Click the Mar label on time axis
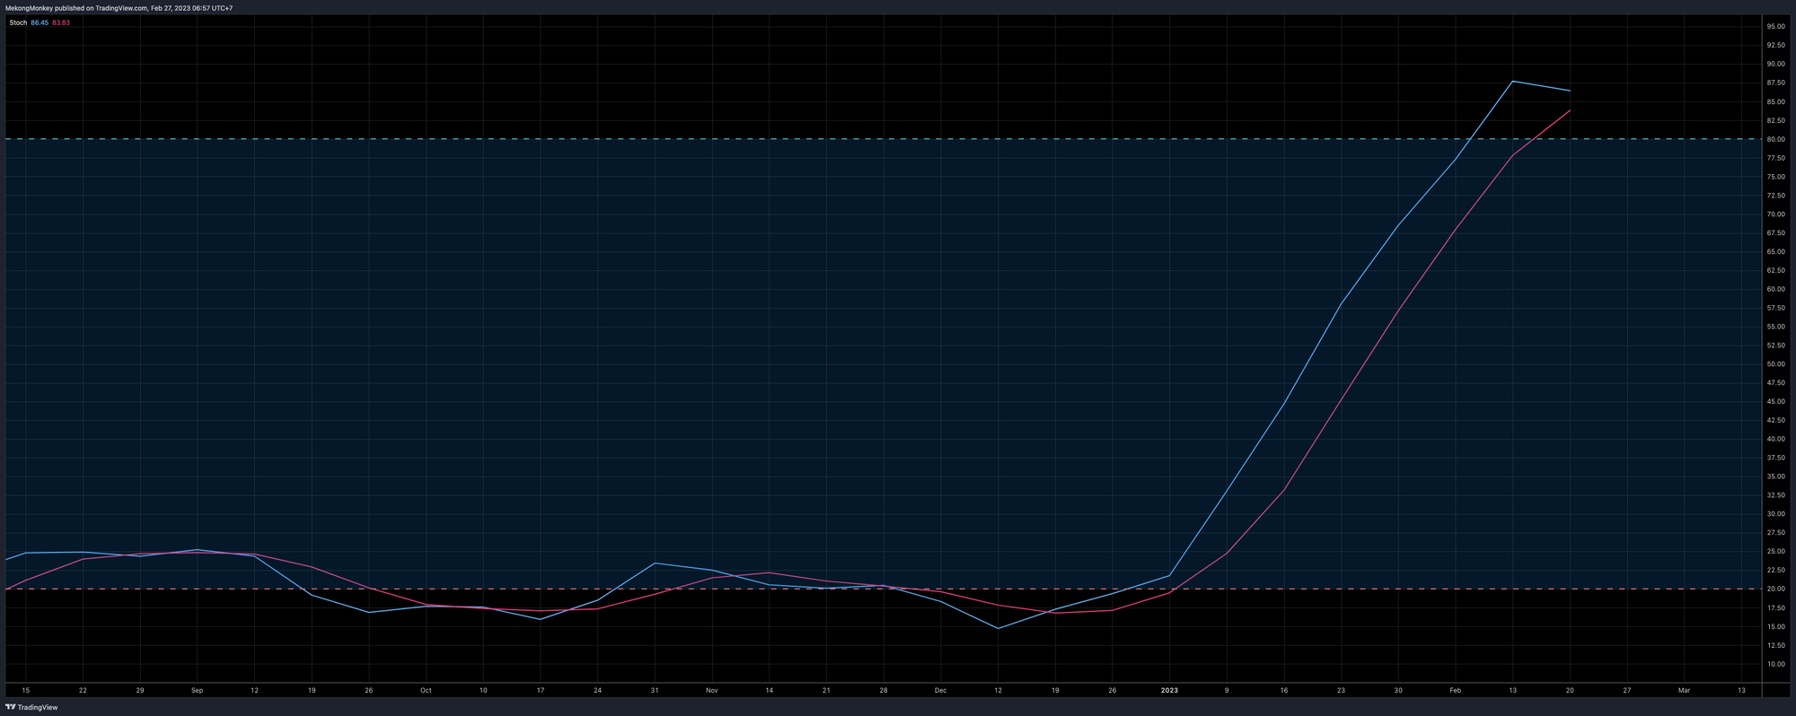1796x716 pixels. pyautogui.click(x=1685, y=691)
